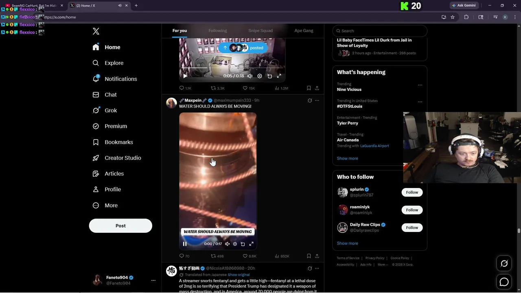Follow splurin
This screenshot has width=521, height=293.
click(x=412, y=192)
